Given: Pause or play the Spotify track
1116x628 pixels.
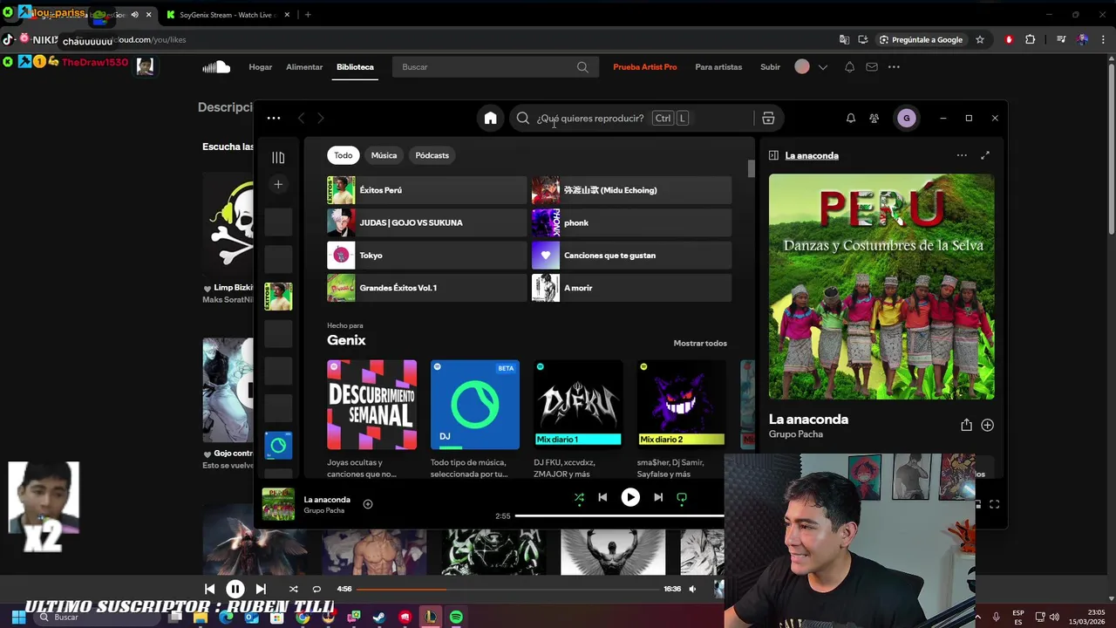Looking at the screenshot, I should pos(630,497).
